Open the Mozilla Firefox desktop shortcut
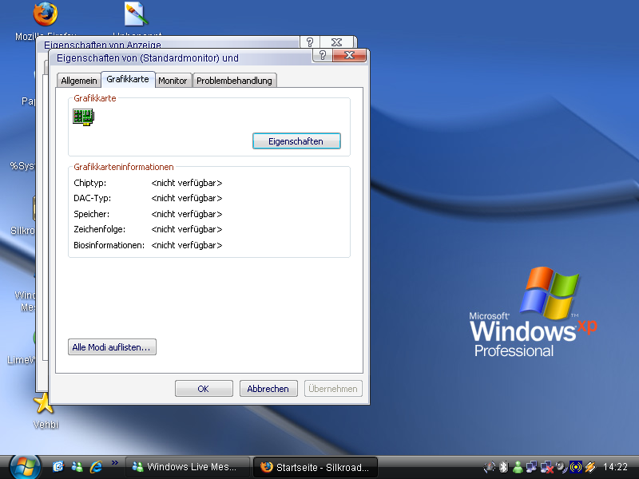Viewport: 639px width, 479px height. [45, 15]
